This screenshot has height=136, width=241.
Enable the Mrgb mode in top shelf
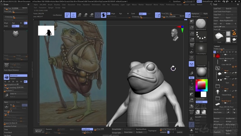[x=113, y=14]
